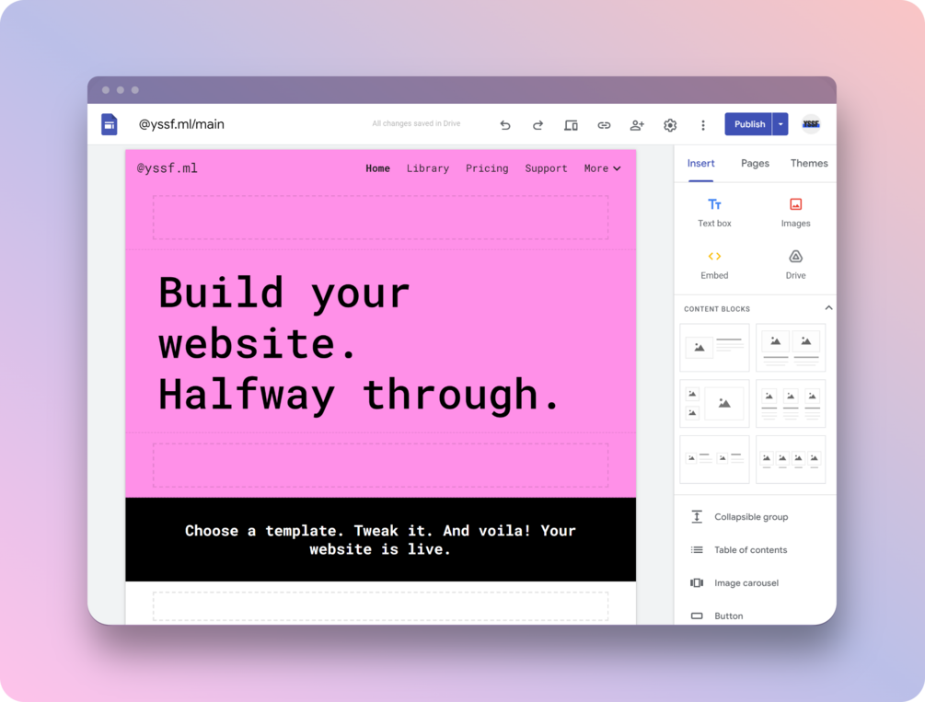This screenshot has height=702, width=925.
Task: Insert a Collapsible group
Action: [750, 516]
